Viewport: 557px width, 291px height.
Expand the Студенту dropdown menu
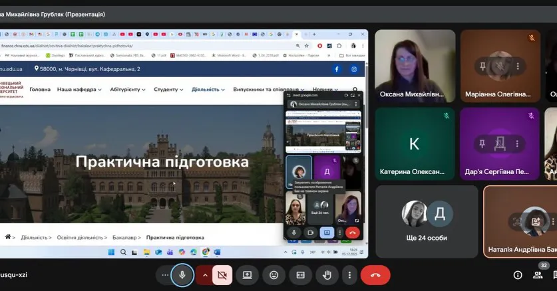[x=168, y=89]
